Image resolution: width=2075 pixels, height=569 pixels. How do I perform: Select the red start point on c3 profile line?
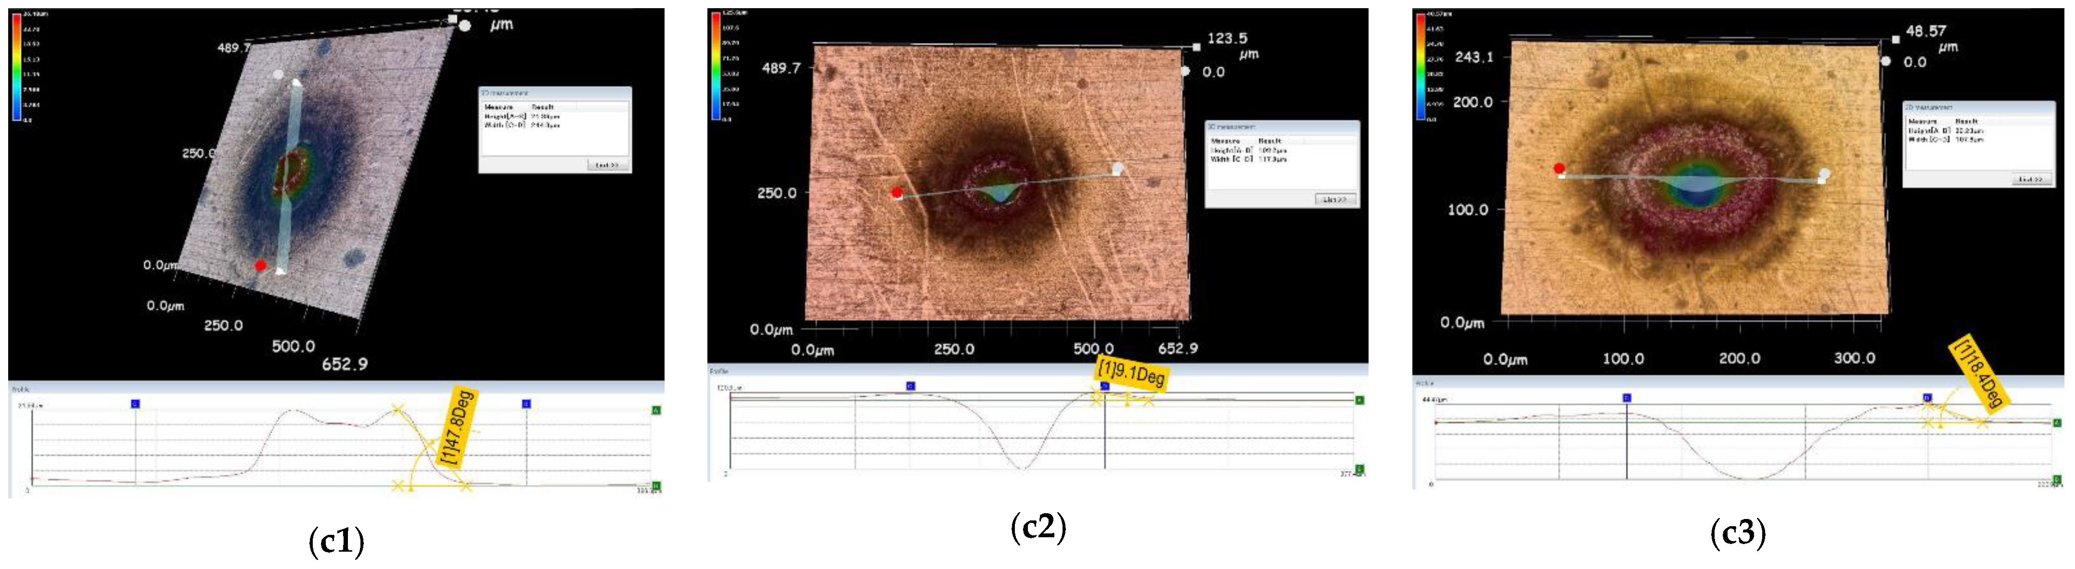point(1560,168)
